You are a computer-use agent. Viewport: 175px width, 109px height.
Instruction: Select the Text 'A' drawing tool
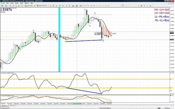tap(147, 6)
